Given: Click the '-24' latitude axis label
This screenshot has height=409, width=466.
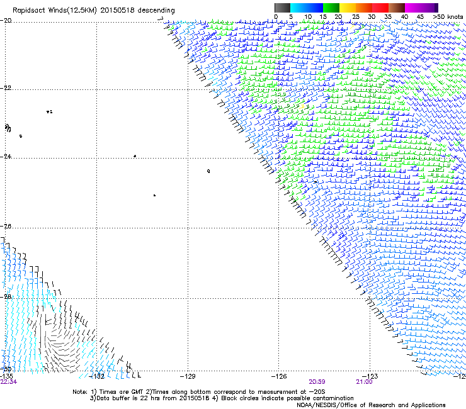Looking at the screenshot, I should tap(6, 156).
